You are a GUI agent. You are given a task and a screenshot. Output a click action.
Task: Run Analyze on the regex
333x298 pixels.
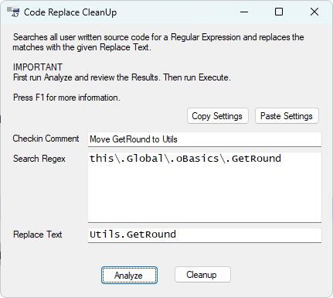point(129,275)
